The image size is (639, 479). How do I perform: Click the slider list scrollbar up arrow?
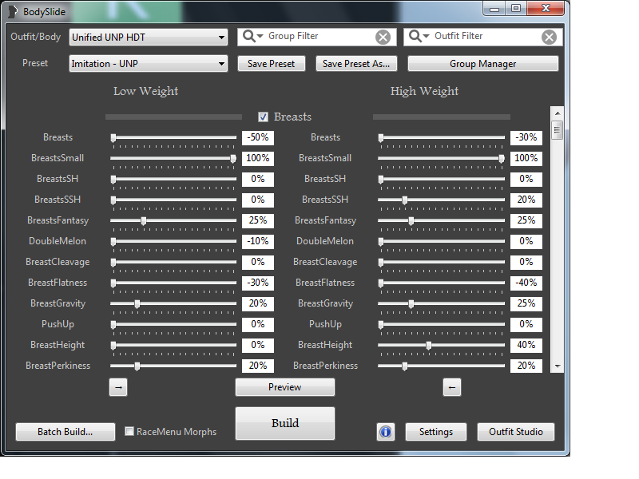pyautogui.click(x=557, y=113)
